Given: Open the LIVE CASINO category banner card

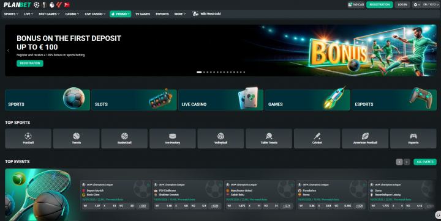Looking at the screenshot, I should pos(221,100).
